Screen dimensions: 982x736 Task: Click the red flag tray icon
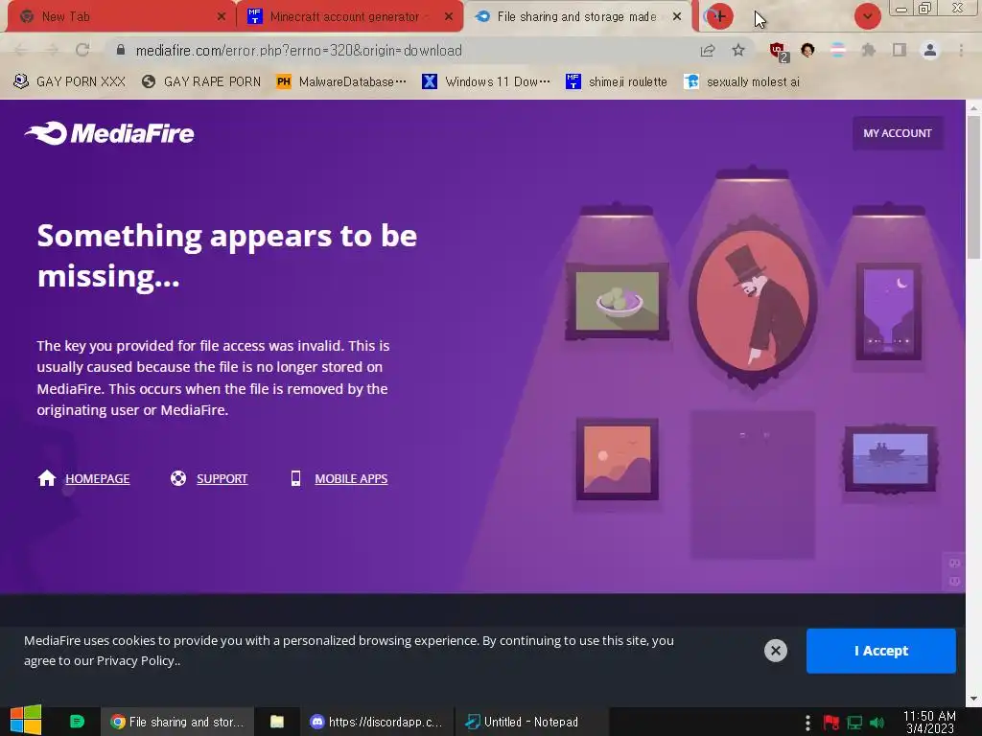click(x=831, y=723)
